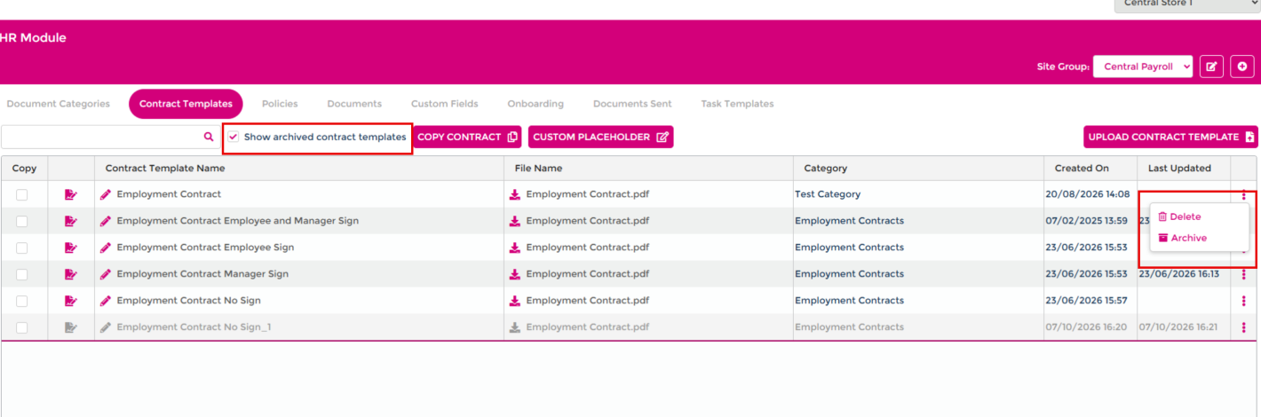Click UPLOAD CONTRACT TEMPLATE button
1261x417 pixels.
1171,137
